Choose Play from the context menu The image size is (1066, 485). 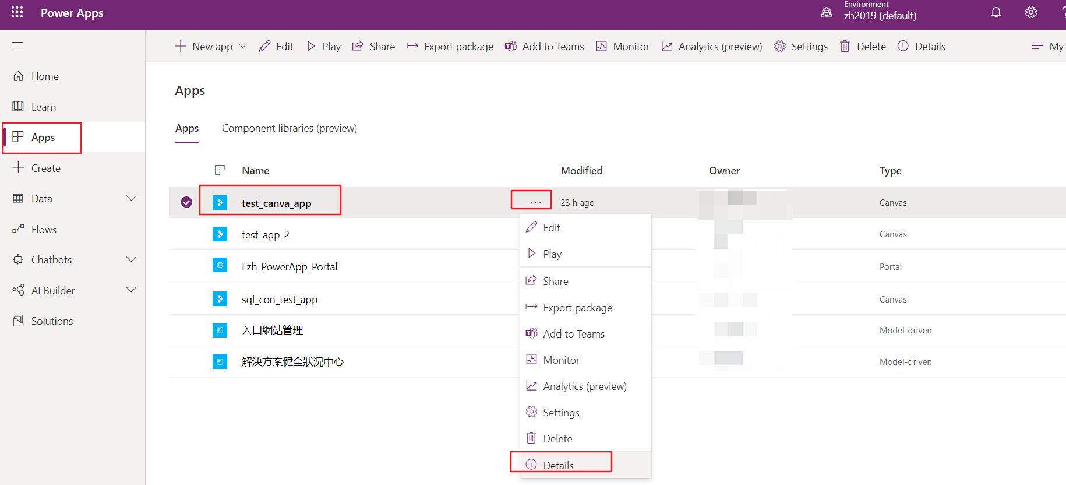(585, 254)
